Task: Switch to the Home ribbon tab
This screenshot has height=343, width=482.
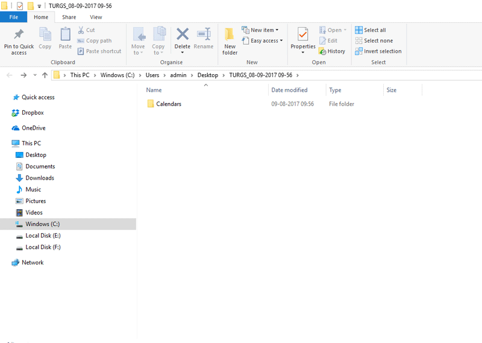Action: [41, 17]
